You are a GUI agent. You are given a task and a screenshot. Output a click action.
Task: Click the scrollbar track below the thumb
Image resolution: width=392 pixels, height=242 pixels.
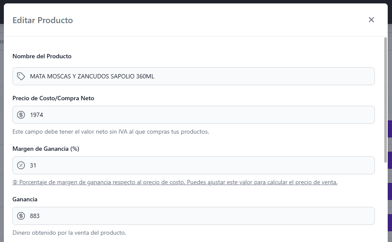click(386, 201)
